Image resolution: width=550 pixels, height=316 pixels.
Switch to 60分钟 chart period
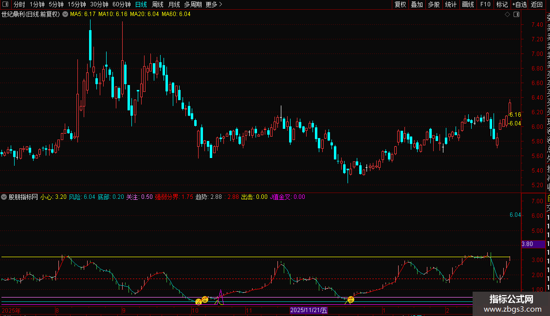coord(122,4)
